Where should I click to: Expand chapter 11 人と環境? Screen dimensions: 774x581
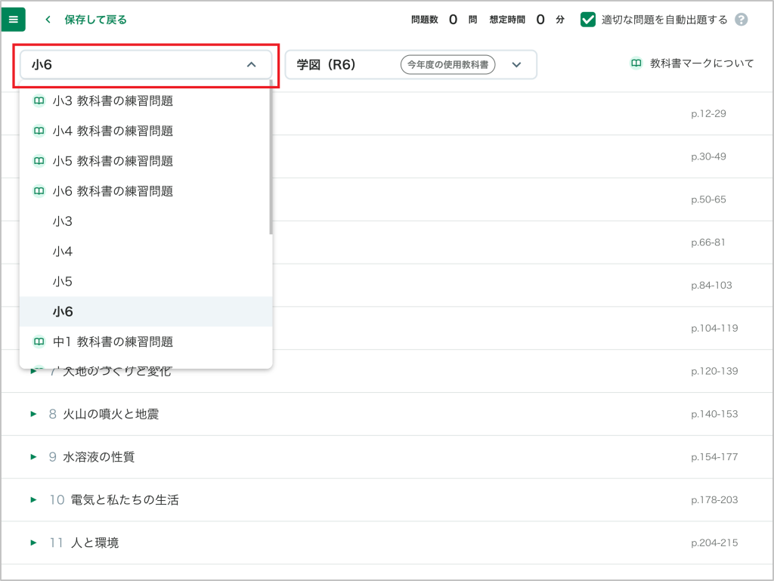[33, 543]
